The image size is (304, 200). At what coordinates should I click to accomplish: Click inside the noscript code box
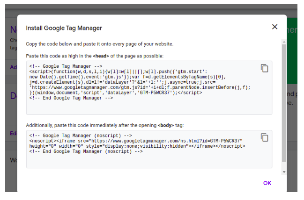click(x=149, y=149)
